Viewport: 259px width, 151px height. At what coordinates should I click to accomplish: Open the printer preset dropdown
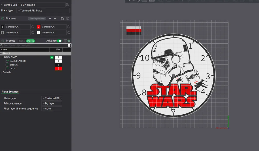[33, 5]
